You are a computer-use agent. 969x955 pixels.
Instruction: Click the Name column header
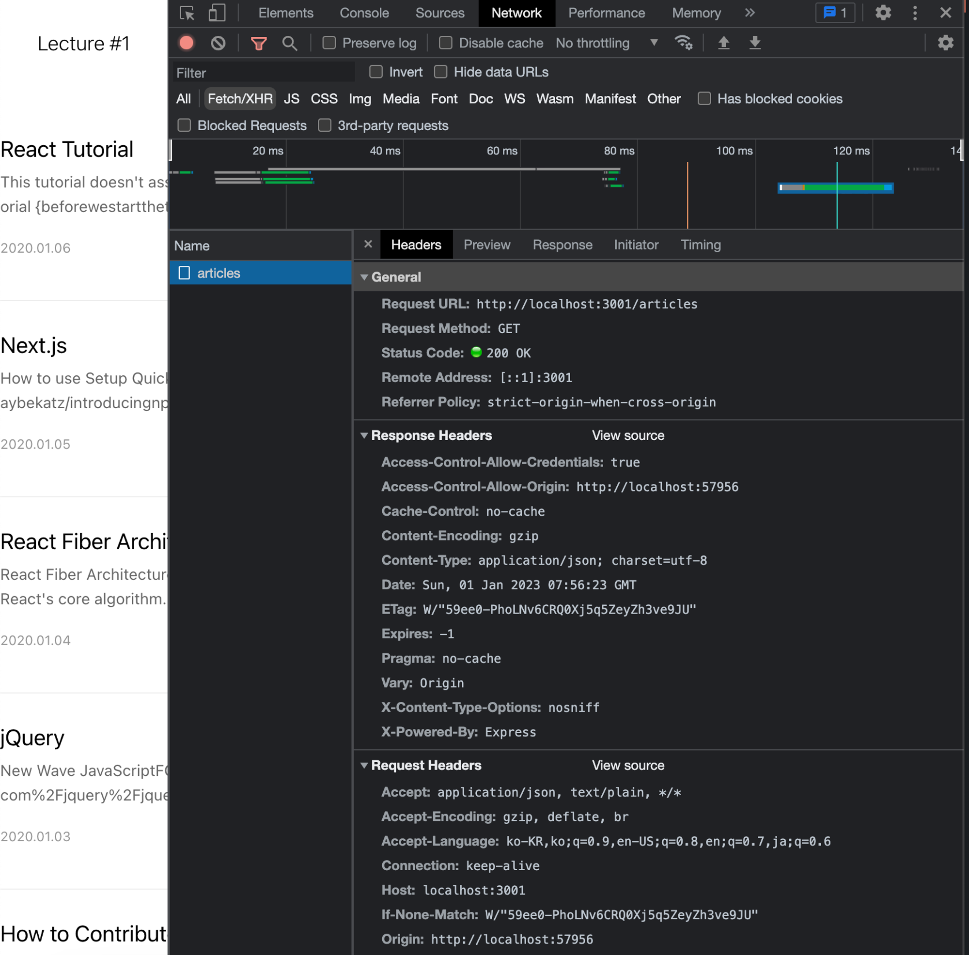[x=260, y=246]
